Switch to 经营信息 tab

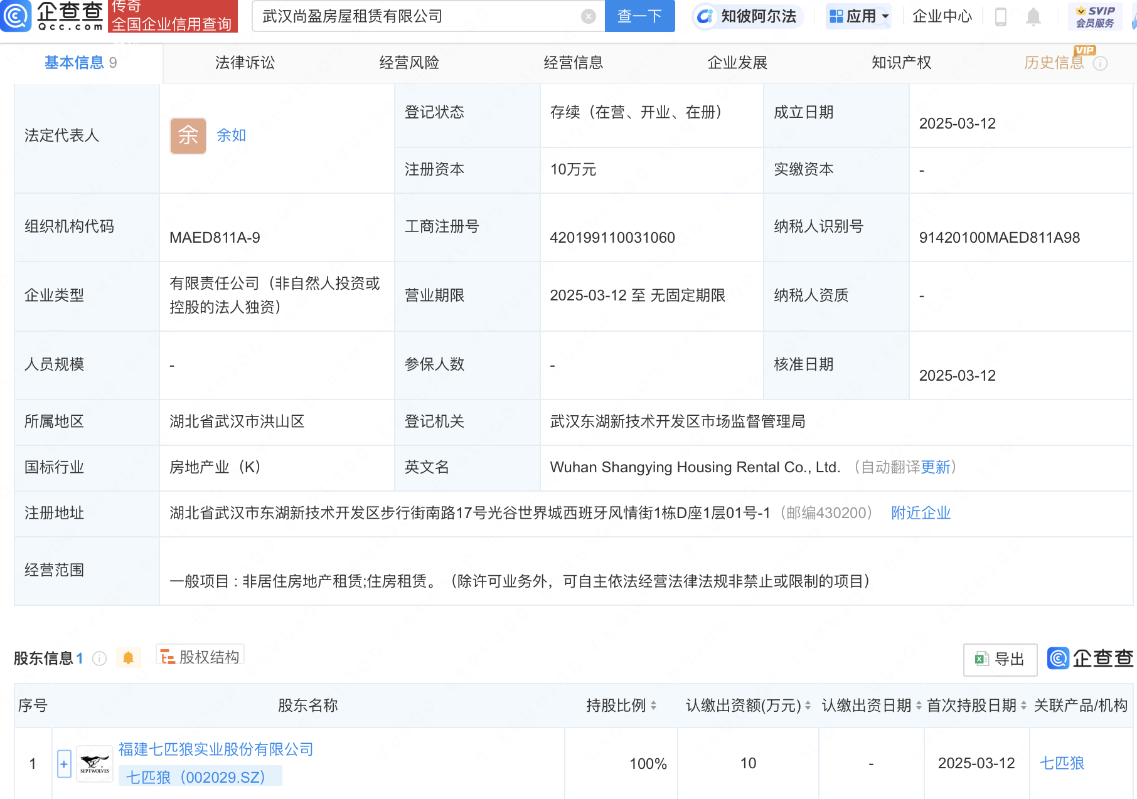574,63
